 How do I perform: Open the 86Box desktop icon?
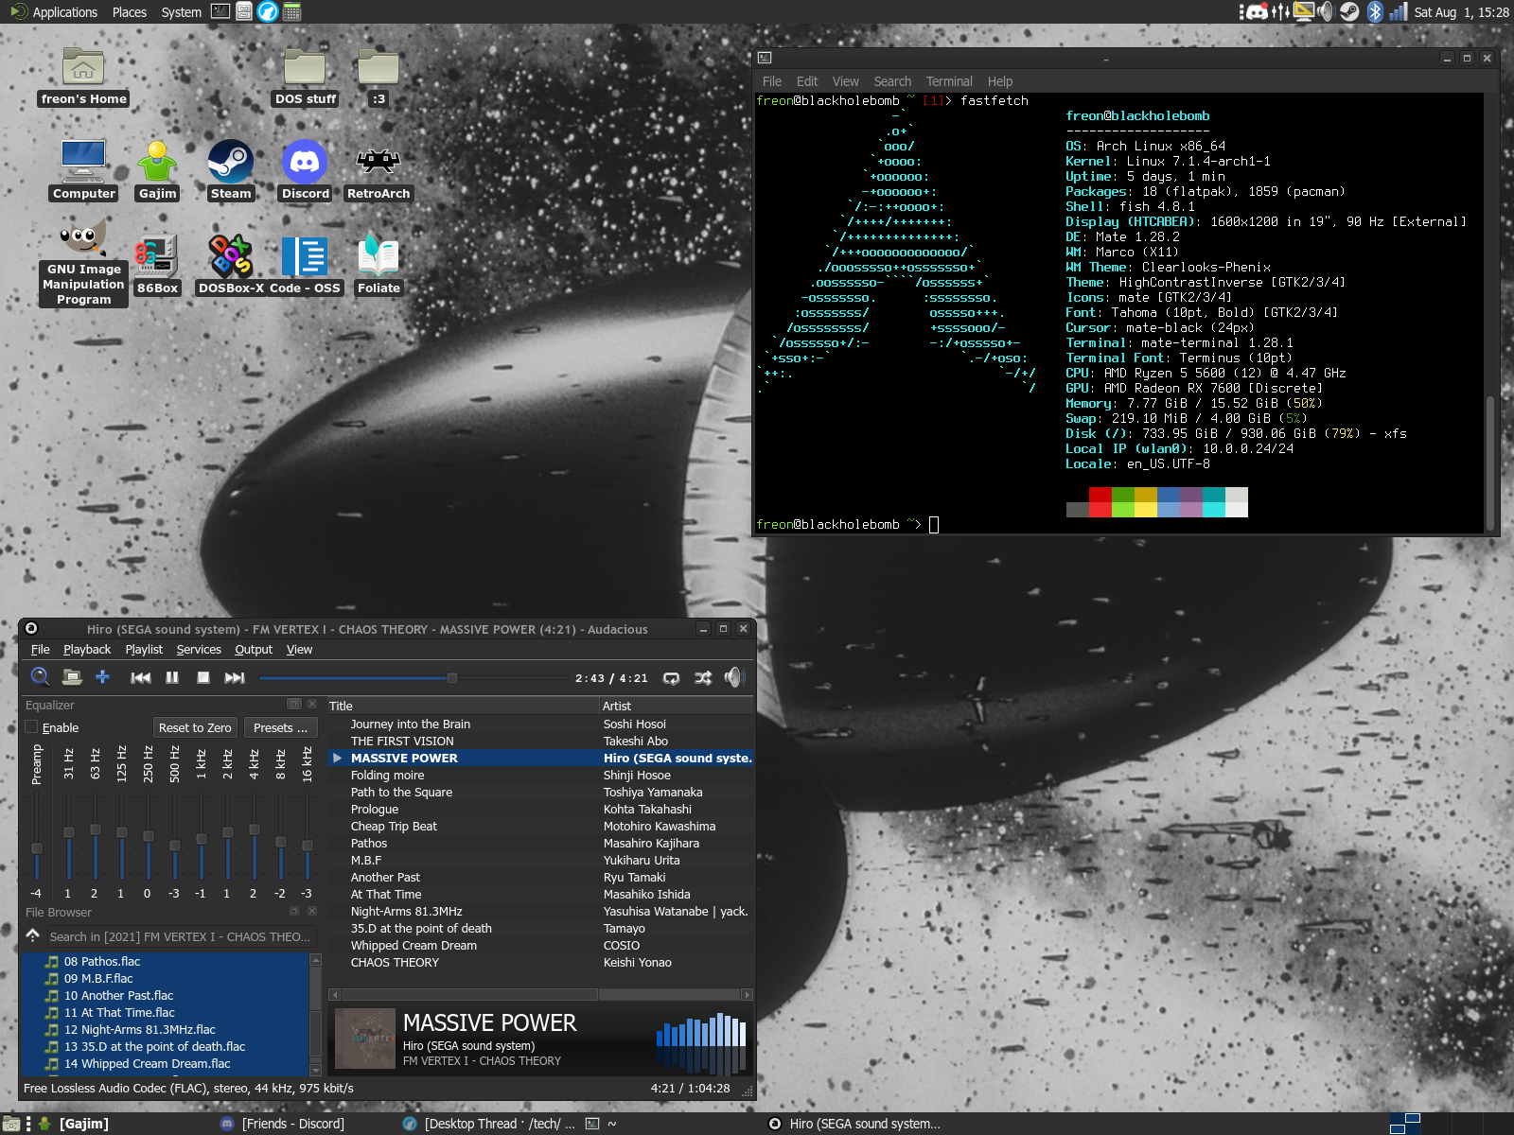(x=157, y=265)
